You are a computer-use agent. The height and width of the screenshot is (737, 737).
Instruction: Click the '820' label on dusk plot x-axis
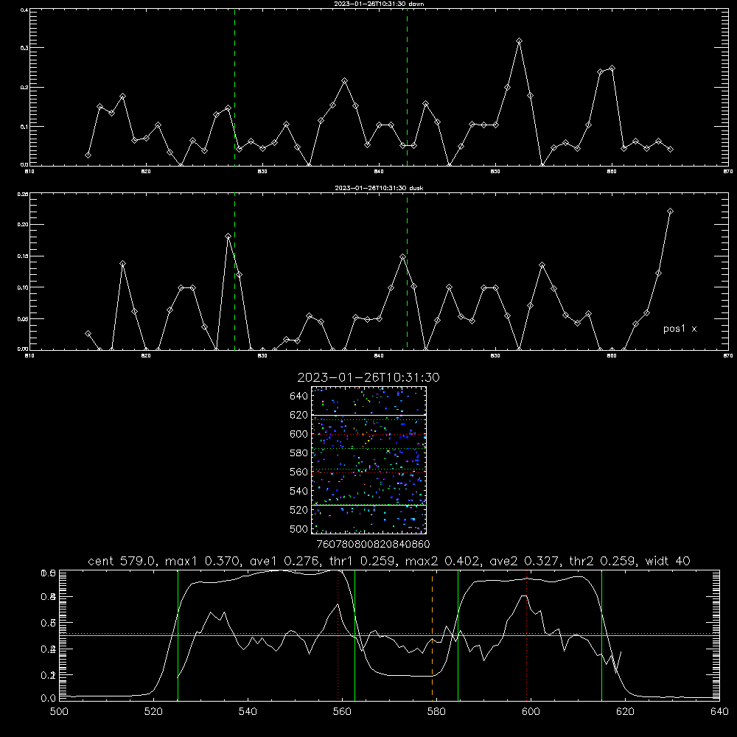tap(146, 356)
